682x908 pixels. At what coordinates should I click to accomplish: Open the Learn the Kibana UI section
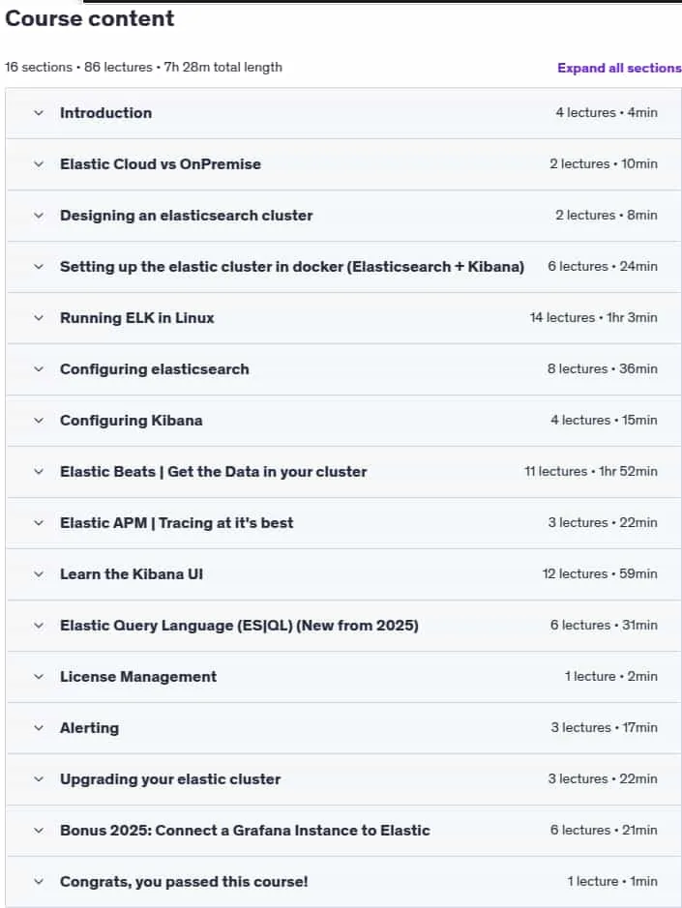pos(132,574)
